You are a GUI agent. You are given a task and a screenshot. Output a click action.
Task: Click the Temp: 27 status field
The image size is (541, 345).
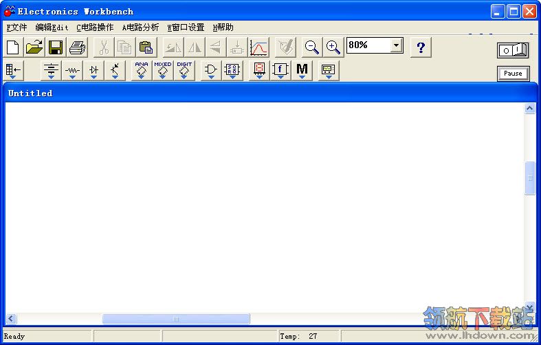(x=309, y=336)
